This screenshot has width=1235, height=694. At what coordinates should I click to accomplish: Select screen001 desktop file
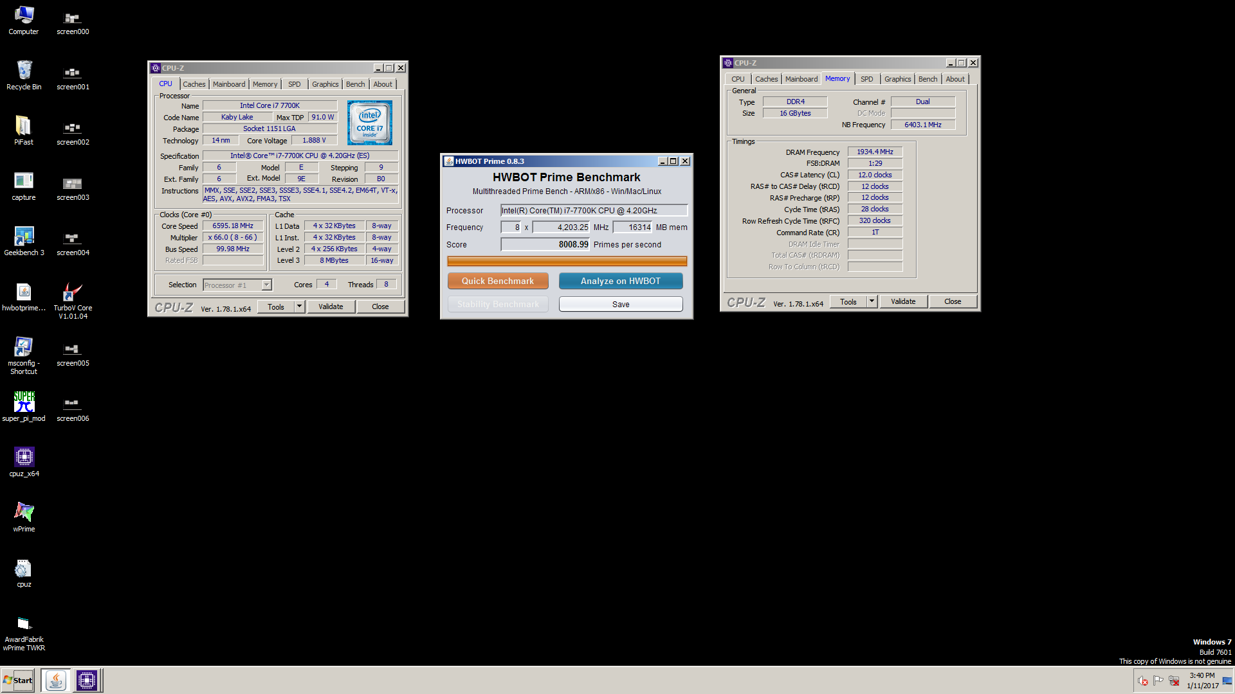(x=73, y=78)
